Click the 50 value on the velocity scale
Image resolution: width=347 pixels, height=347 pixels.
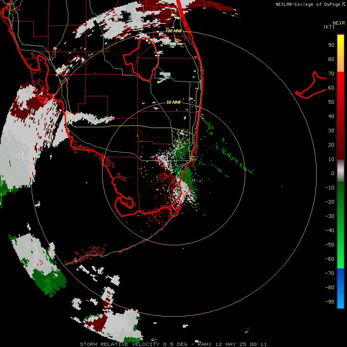[331, 102]
